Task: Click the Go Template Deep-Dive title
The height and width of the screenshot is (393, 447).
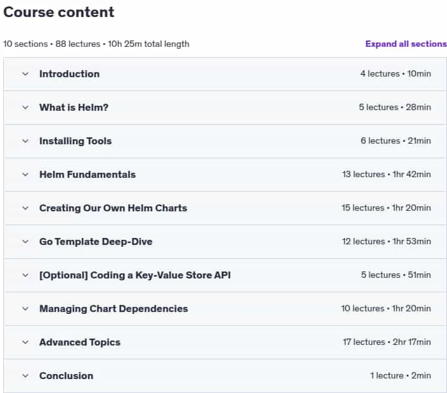Action: coord(96,242)
